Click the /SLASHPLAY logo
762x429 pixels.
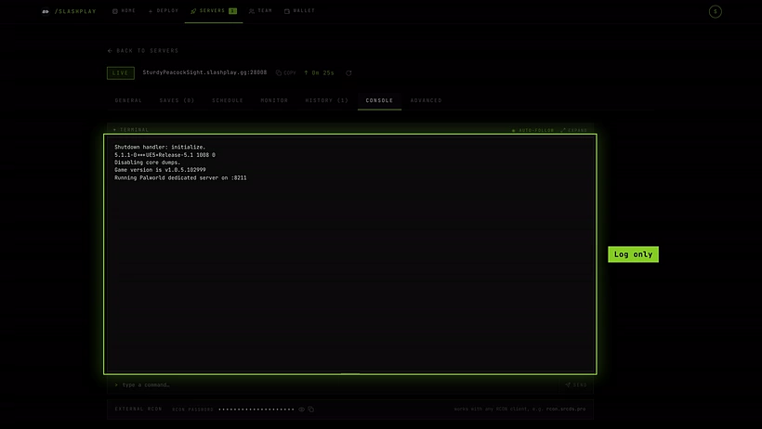tap(69, 11)
